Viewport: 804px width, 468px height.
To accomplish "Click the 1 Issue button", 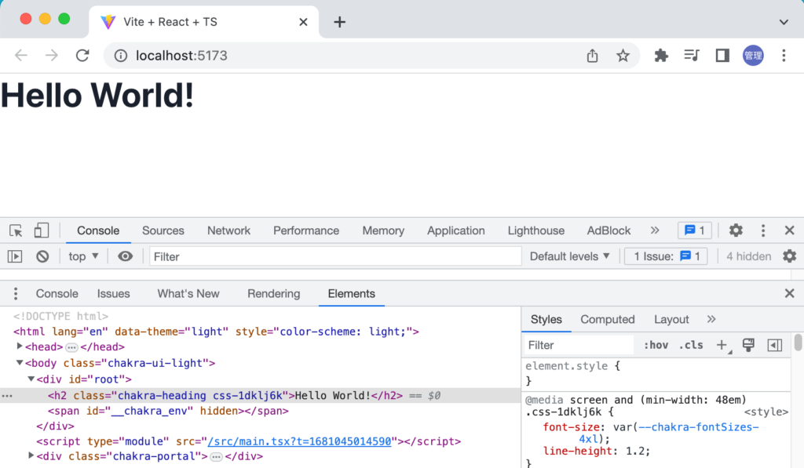I will (x=666, y=256).
